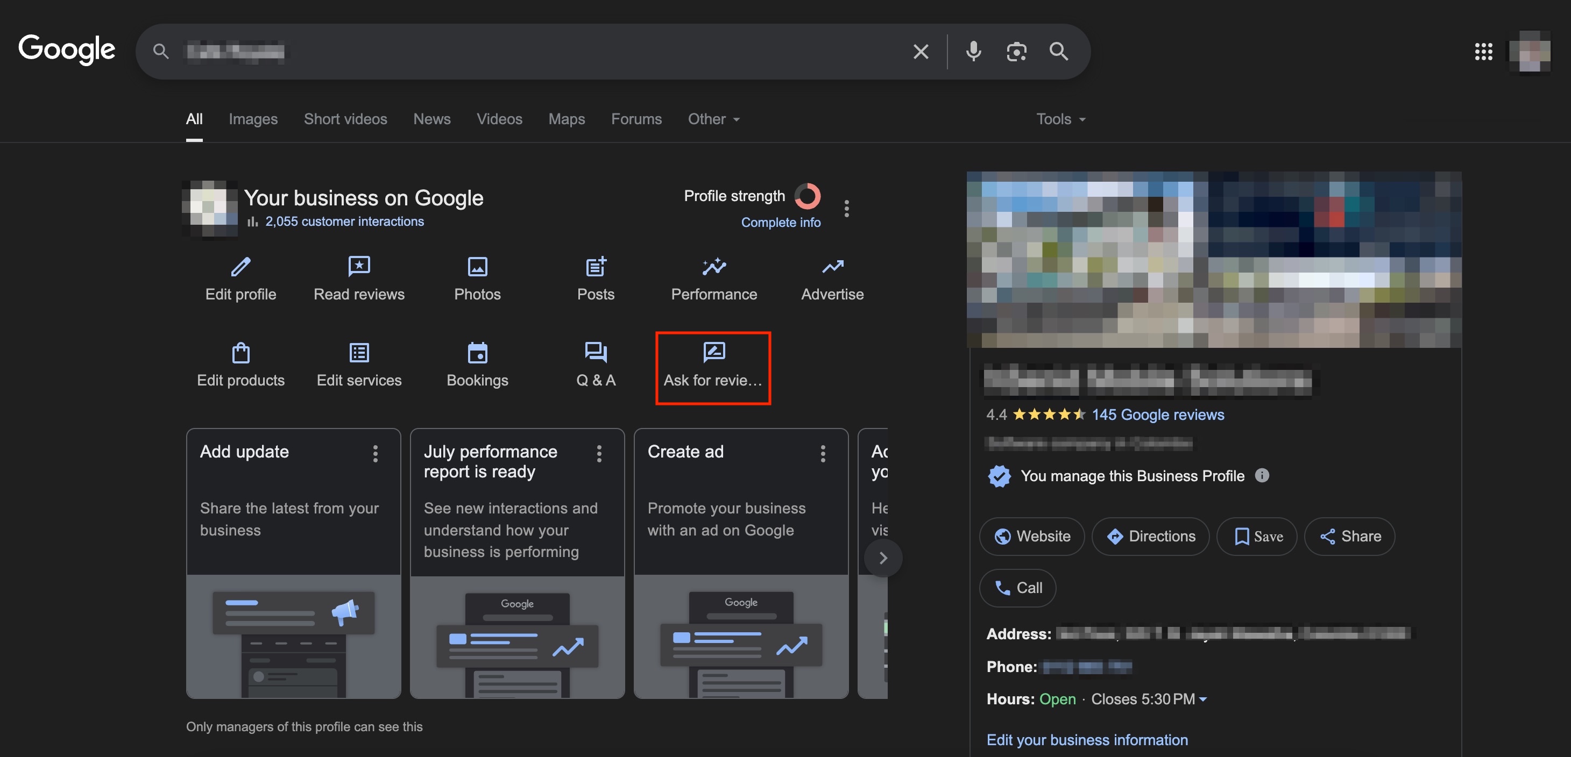The width and height of the screenshot is (1571, 757).
Task: Switch to Images tab
Action: click(252, 119)
